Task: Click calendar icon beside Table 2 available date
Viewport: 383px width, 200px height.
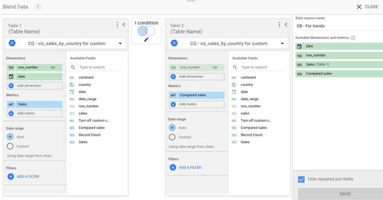Action: point(234,92)
